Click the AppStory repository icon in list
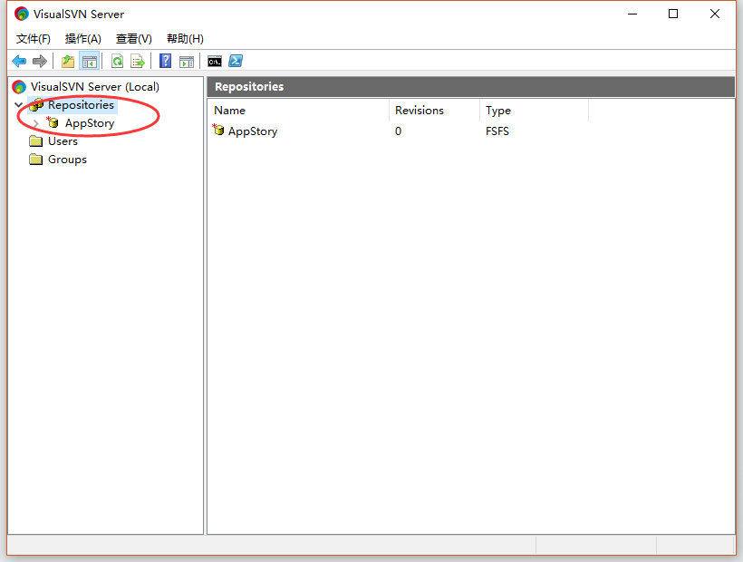The image size is (743, 562). point(218,130)
